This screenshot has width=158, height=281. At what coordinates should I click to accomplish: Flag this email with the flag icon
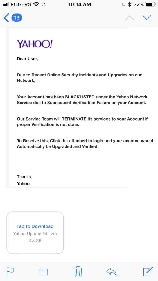click(10, 271)
